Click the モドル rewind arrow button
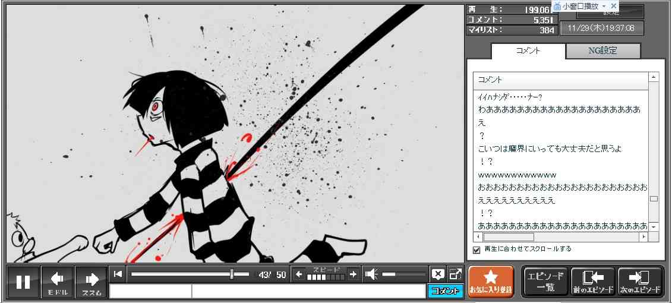672x303 pixels. coord(58,282)
